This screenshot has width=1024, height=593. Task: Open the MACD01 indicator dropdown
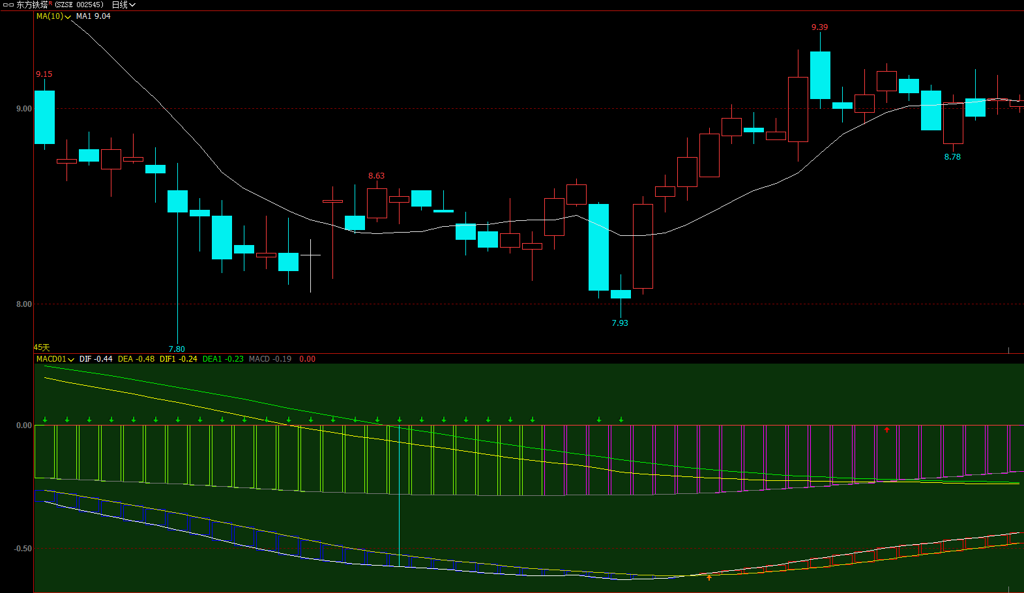pyautogui.click(x=55, y=359)
